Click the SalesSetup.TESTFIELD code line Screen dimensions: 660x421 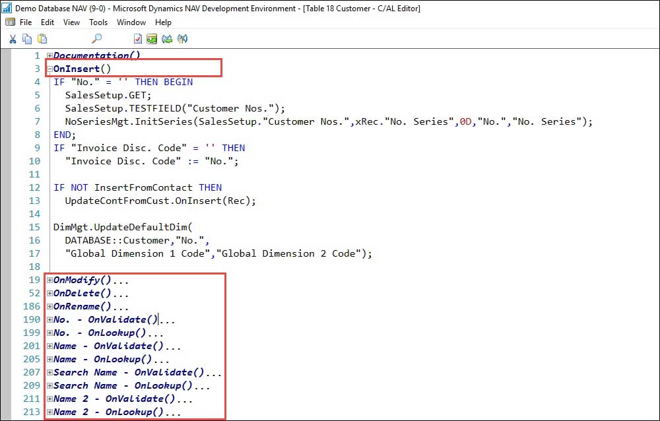pyautogui.click(x=175, y=108)
